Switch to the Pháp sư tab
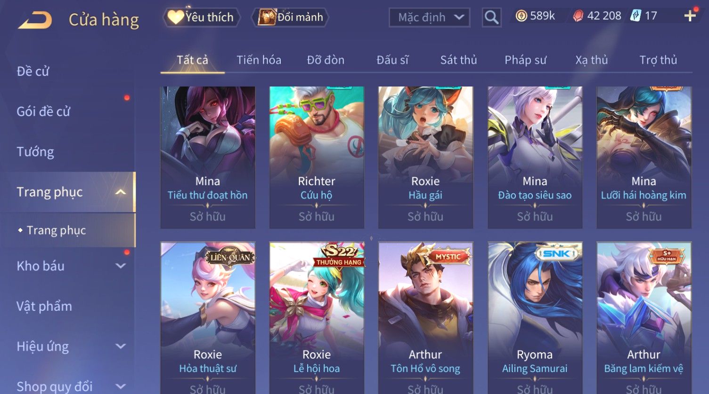Viewport: 709px width, 394px height. coord(525,60)
